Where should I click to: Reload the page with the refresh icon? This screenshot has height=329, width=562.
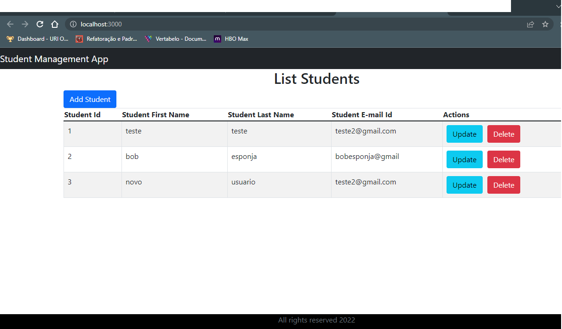click(x=40, y=24)
